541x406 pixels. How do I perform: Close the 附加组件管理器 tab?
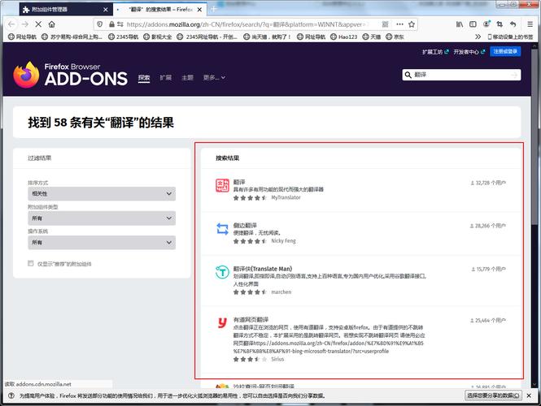pyautogui.click(x=106, y=10)
